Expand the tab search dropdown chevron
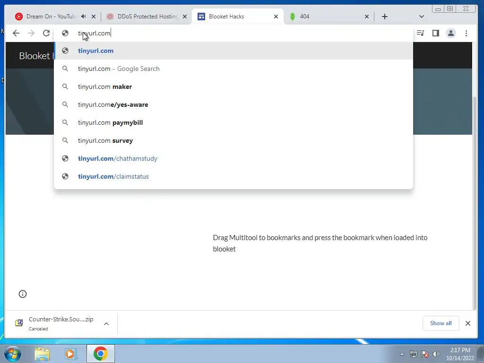Viewport: 484px width, 363px height. tap(421, 17)
